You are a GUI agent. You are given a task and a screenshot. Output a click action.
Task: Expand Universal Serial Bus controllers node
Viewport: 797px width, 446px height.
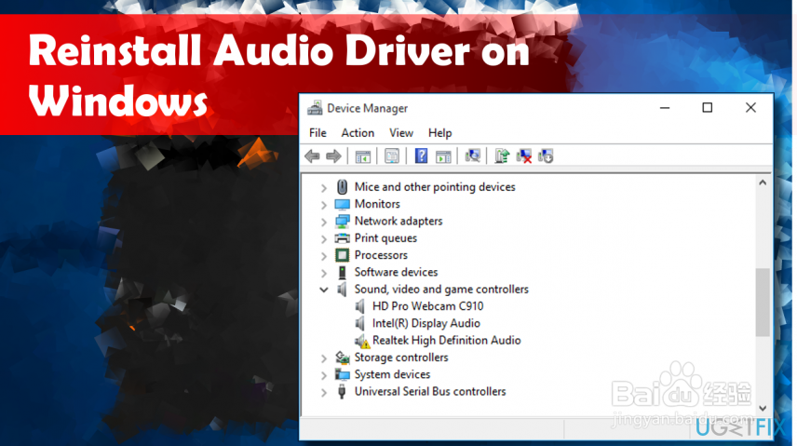[324, 393]
